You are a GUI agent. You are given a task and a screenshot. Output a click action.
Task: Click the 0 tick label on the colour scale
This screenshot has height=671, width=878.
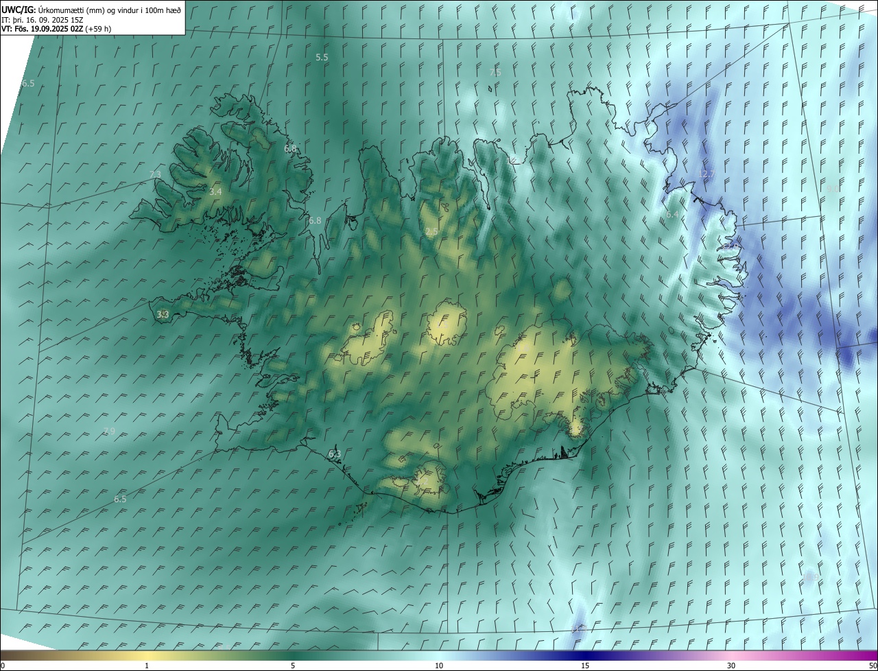3,666
